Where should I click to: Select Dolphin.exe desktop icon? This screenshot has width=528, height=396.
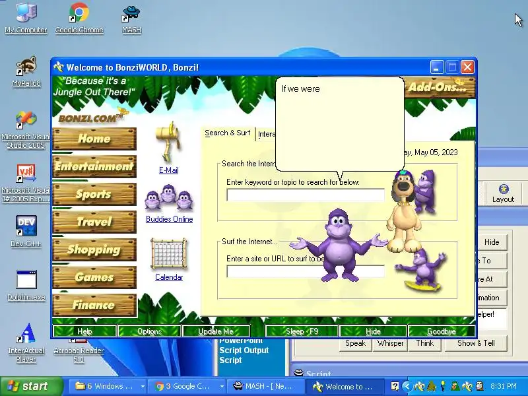pyautogui.click(x=26, y=286)
